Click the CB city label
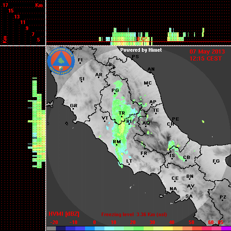231x231 pixels. (187, 158)
